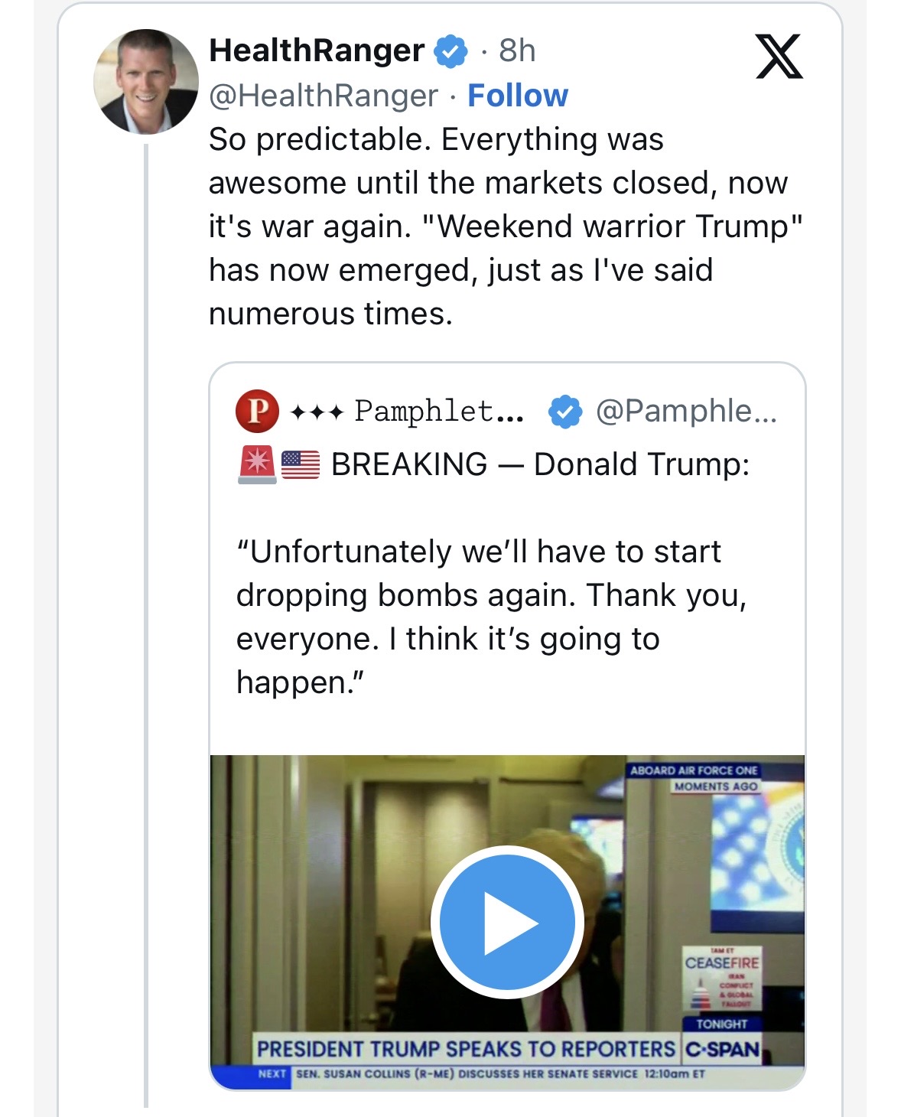
Task: Play the Trump Air Force One video
Action: pos(507,922)
